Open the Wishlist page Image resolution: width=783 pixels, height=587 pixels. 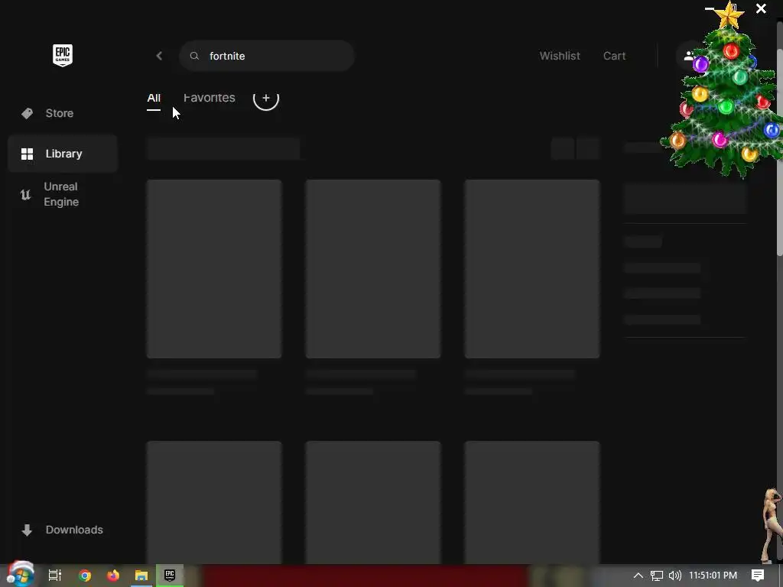pyautogui.click(x=560, y=56)
